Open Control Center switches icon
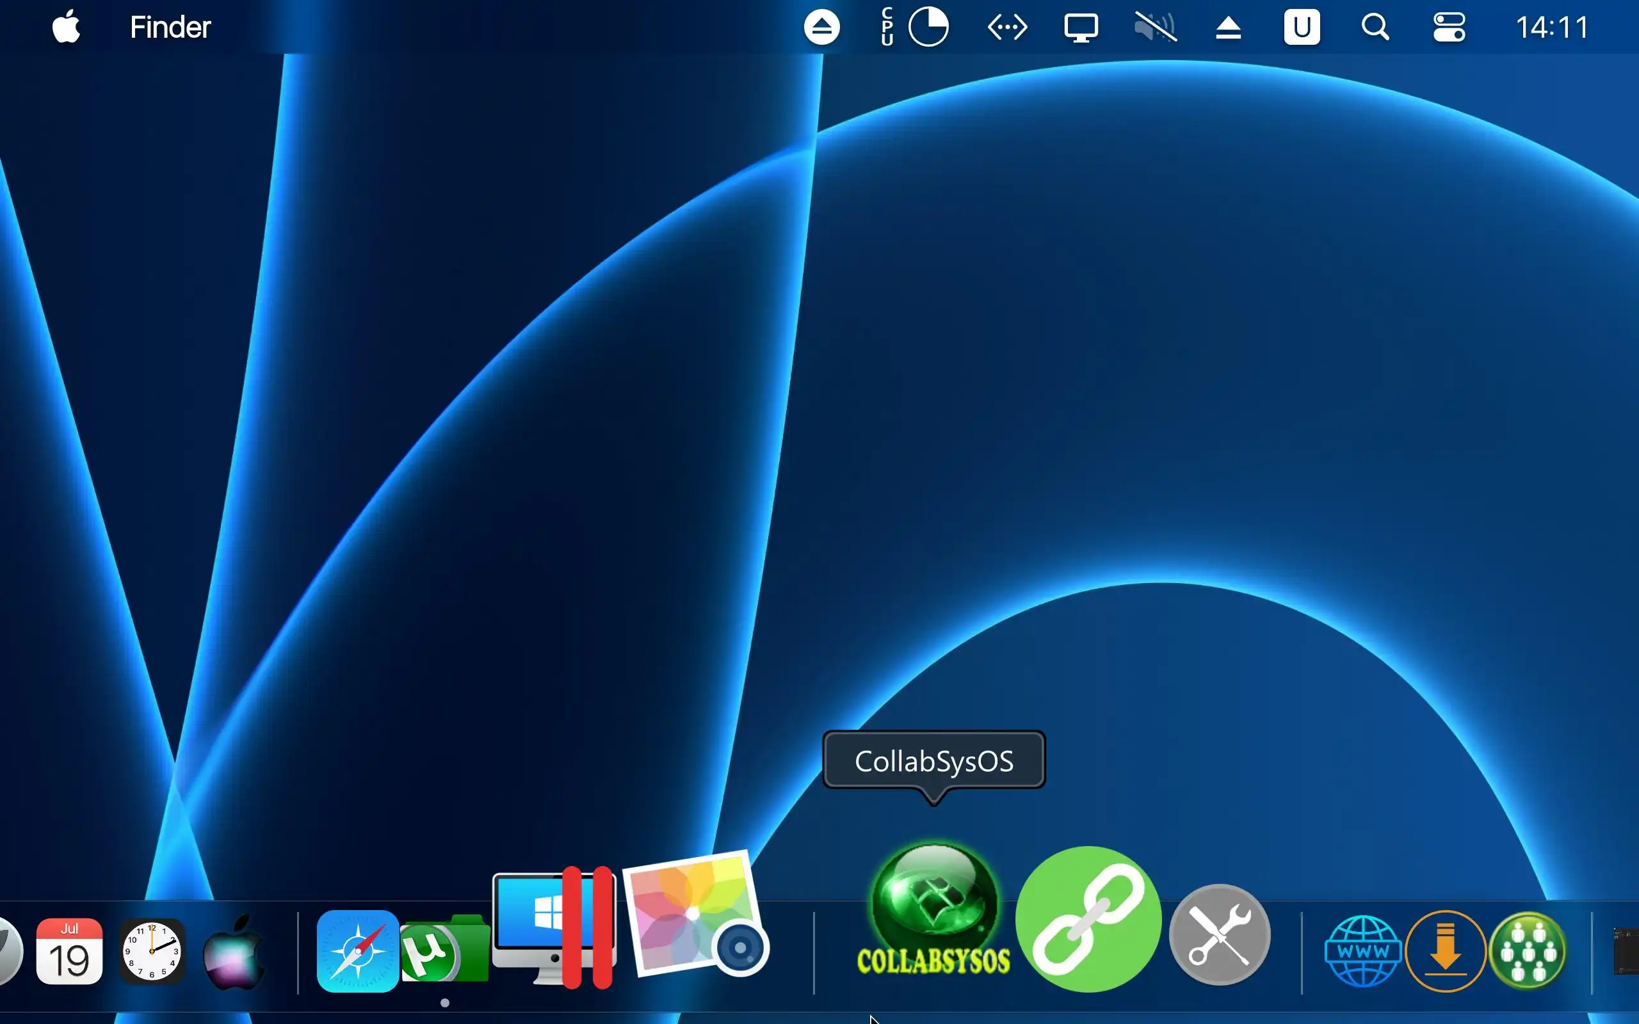This screenshot has width=1639, height=1024. pyautogui.click(x=1449, y=28)
